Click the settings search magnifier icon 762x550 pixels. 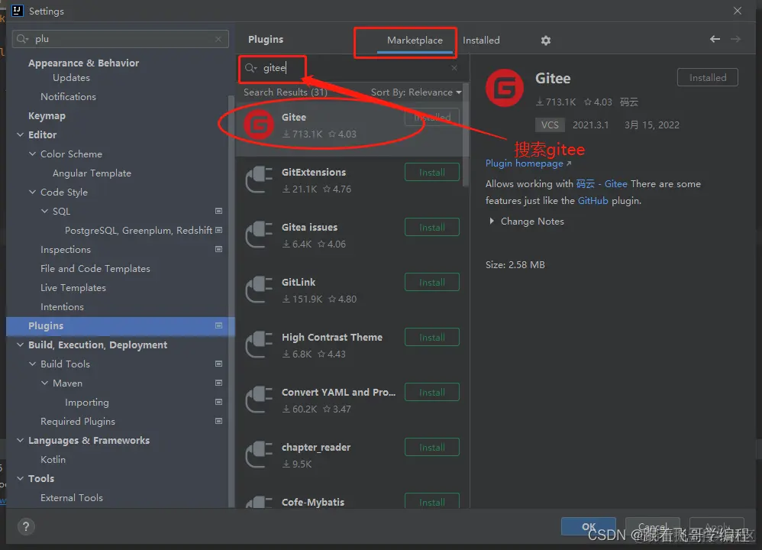coord(22,39)
